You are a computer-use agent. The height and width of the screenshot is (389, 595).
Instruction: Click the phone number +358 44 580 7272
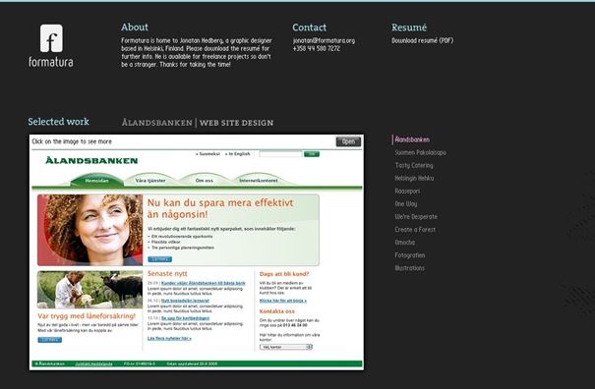317,48
